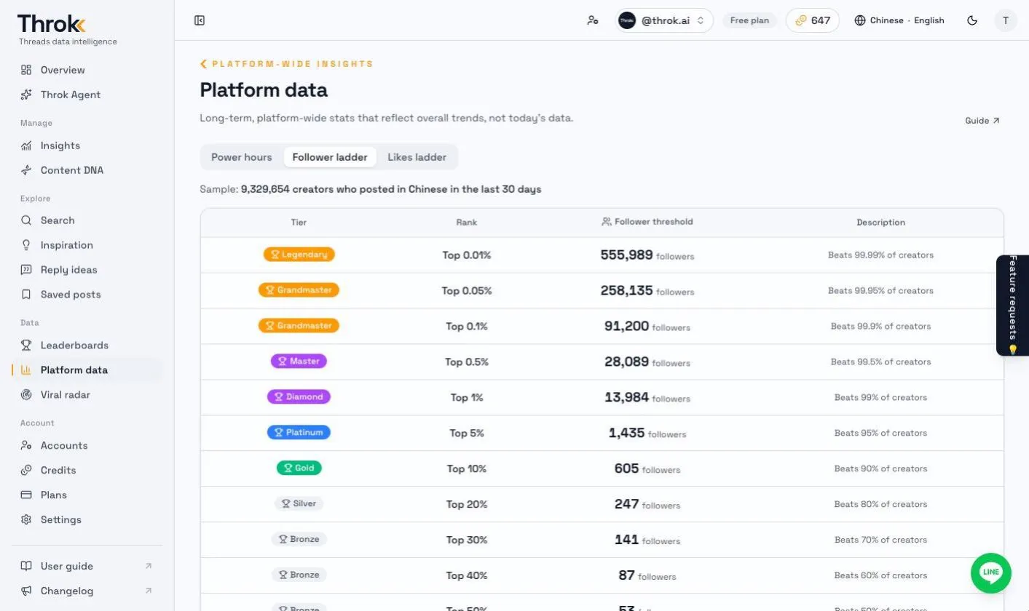Click the back chevron beside Platform-wide Insights
This screenshot has width=1029, height=611.
204,64
